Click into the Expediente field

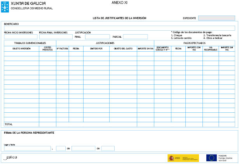click(216, 18)
